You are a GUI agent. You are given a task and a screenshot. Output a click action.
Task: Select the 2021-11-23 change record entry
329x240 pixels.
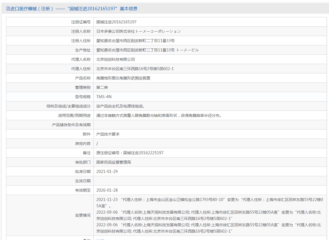click(210, 203)
